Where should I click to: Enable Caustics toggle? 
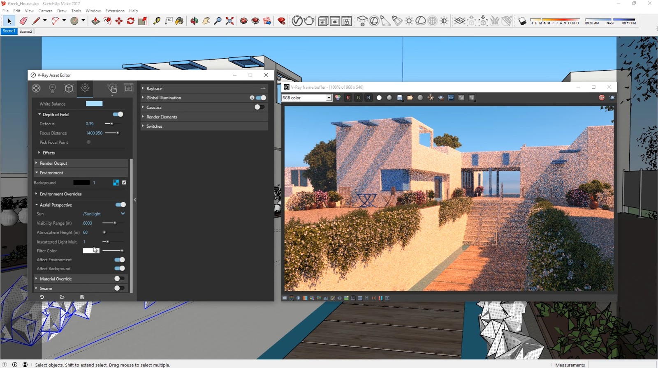[259, 107]
